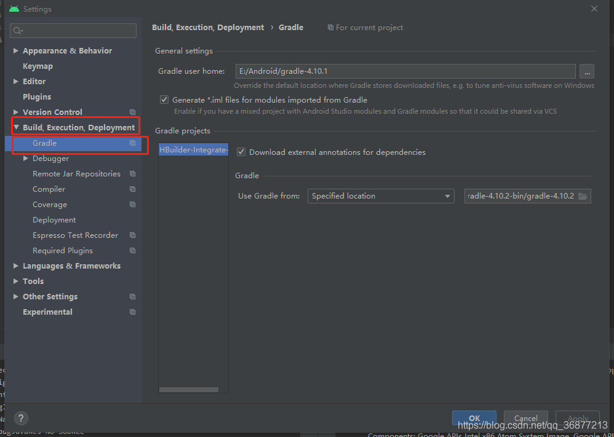Screen dimensions: 614x437
Task: Toggle Generate *.iml files for modules checkbox
Action: pos(164,100)
